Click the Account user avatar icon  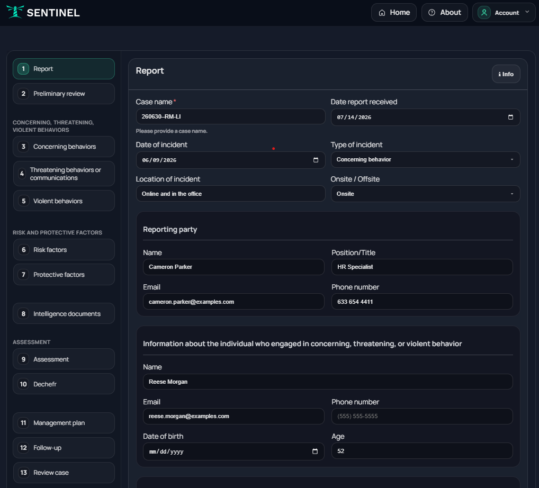pyautogui.click(x=484, y=13)
